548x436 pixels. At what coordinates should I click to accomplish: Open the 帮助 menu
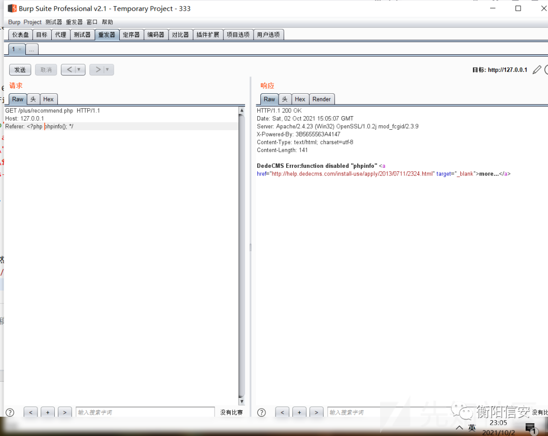pyautogui.click(x=107, y=22)
